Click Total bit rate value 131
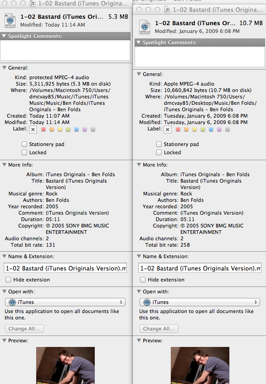 click(50, 245)
